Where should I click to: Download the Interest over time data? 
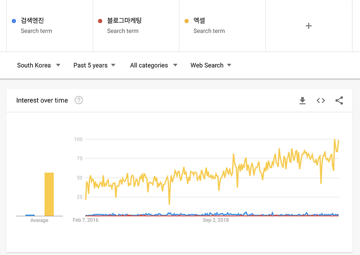point(302,101)
